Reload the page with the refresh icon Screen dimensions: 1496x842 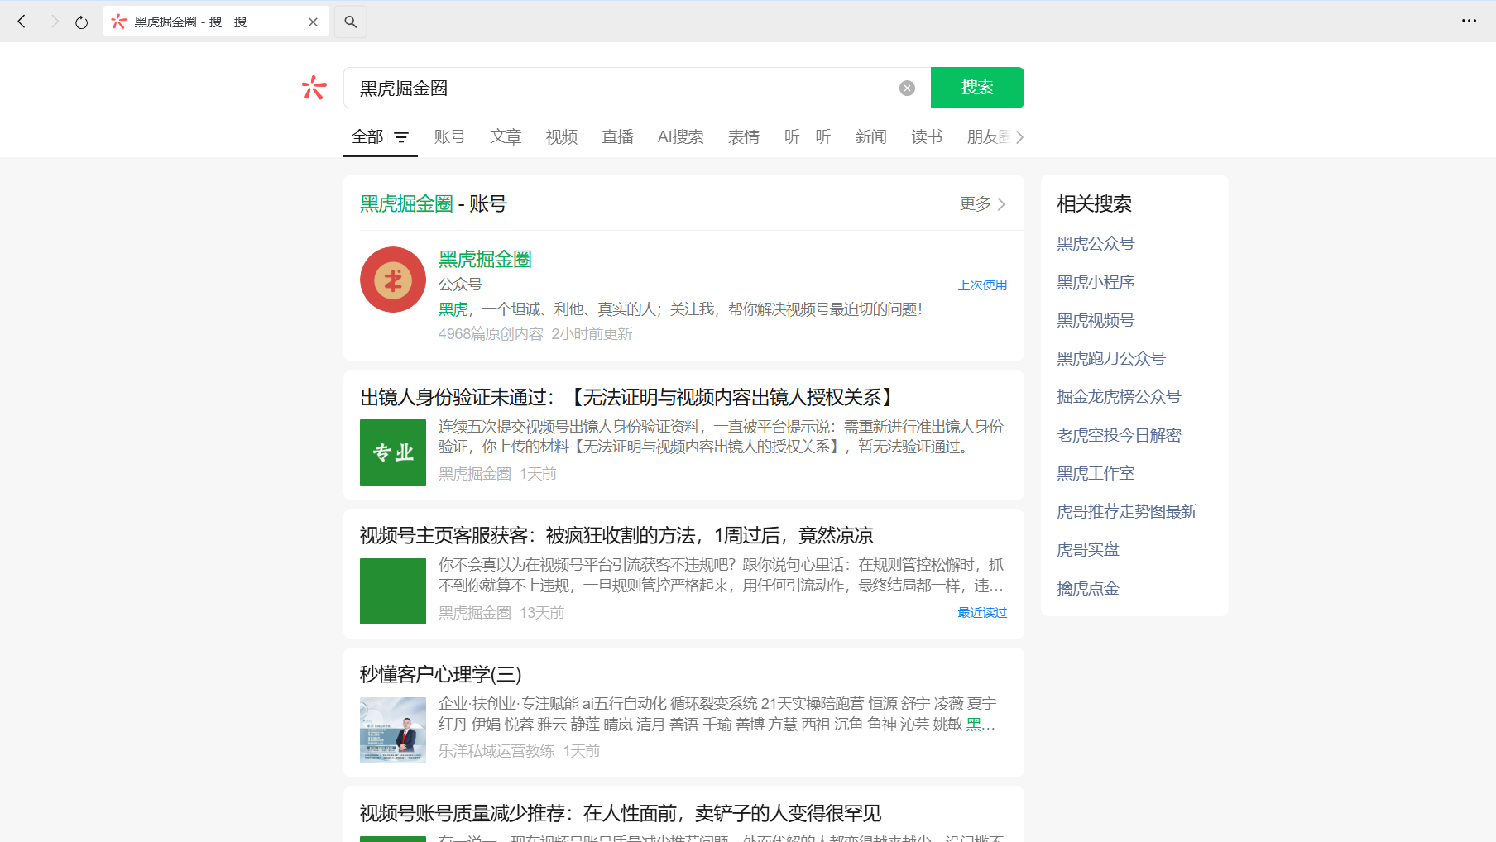tap(81, 22)
